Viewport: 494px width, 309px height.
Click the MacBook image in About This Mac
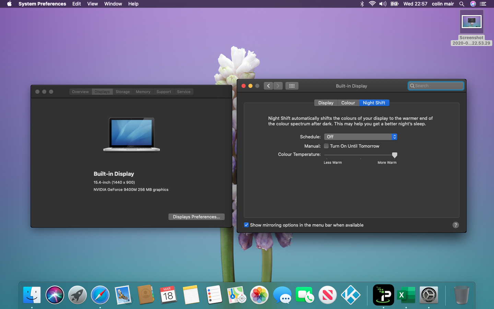pyautogui.click(x=132, y=135)
